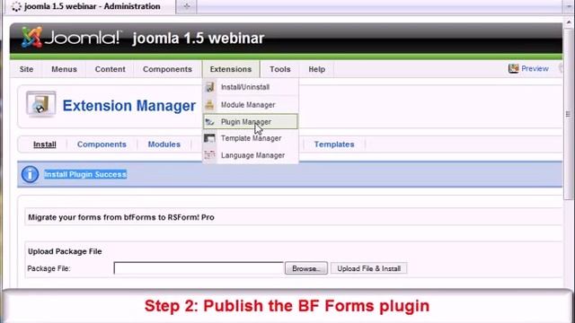
Task: Open the Extensions menu
Action: [x=231, y=69]
